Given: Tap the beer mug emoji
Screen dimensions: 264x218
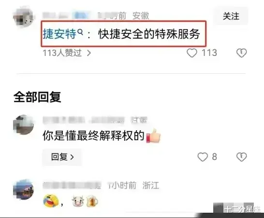Looking at the screenshot, I should tap(92, 201).
